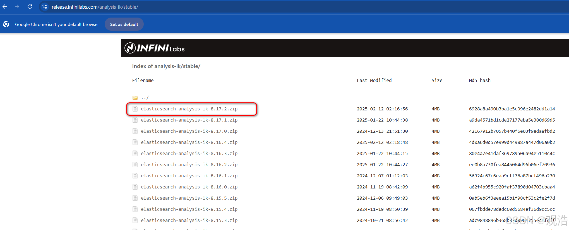Select hash a9da4571bd1cde27177eba5e380d69d5
Screen dimensions: 569x230
(512, 120)
